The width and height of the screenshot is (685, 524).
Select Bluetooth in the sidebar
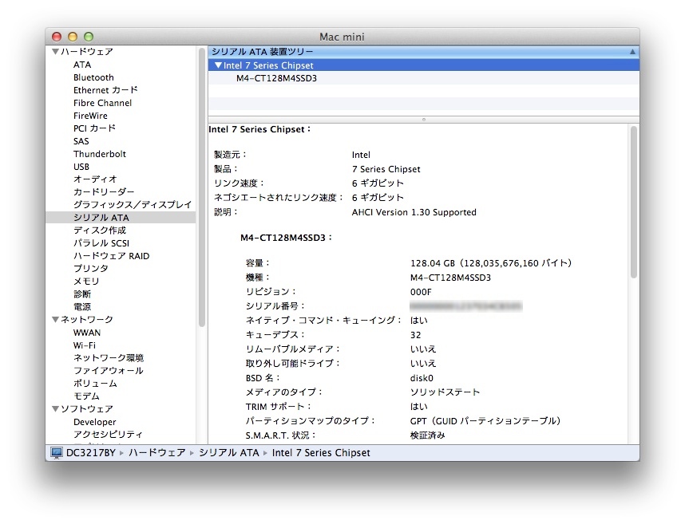[x=93, y=77]
